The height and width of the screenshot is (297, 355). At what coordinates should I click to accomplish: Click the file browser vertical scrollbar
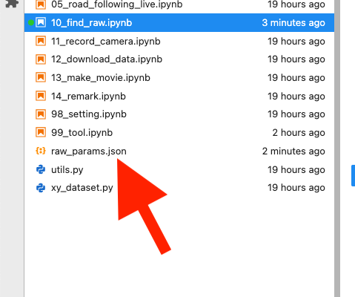coord(337,148)
